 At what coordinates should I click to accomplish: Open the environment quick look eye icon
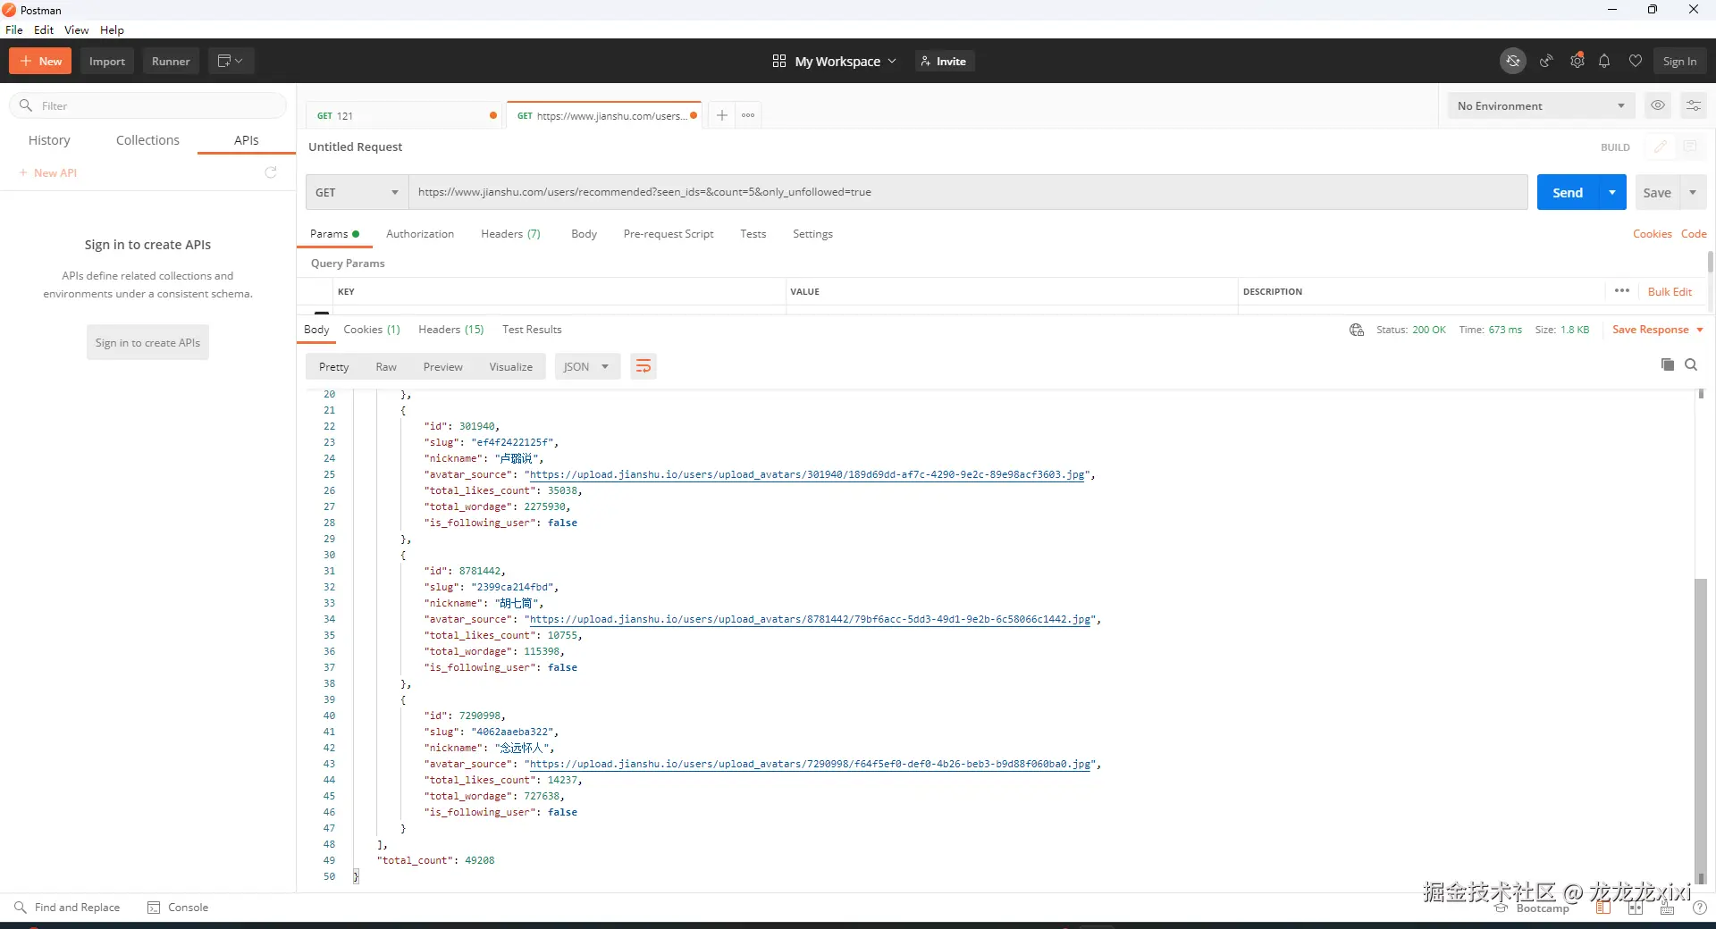pyautogui.click(x=1658, y=105)
